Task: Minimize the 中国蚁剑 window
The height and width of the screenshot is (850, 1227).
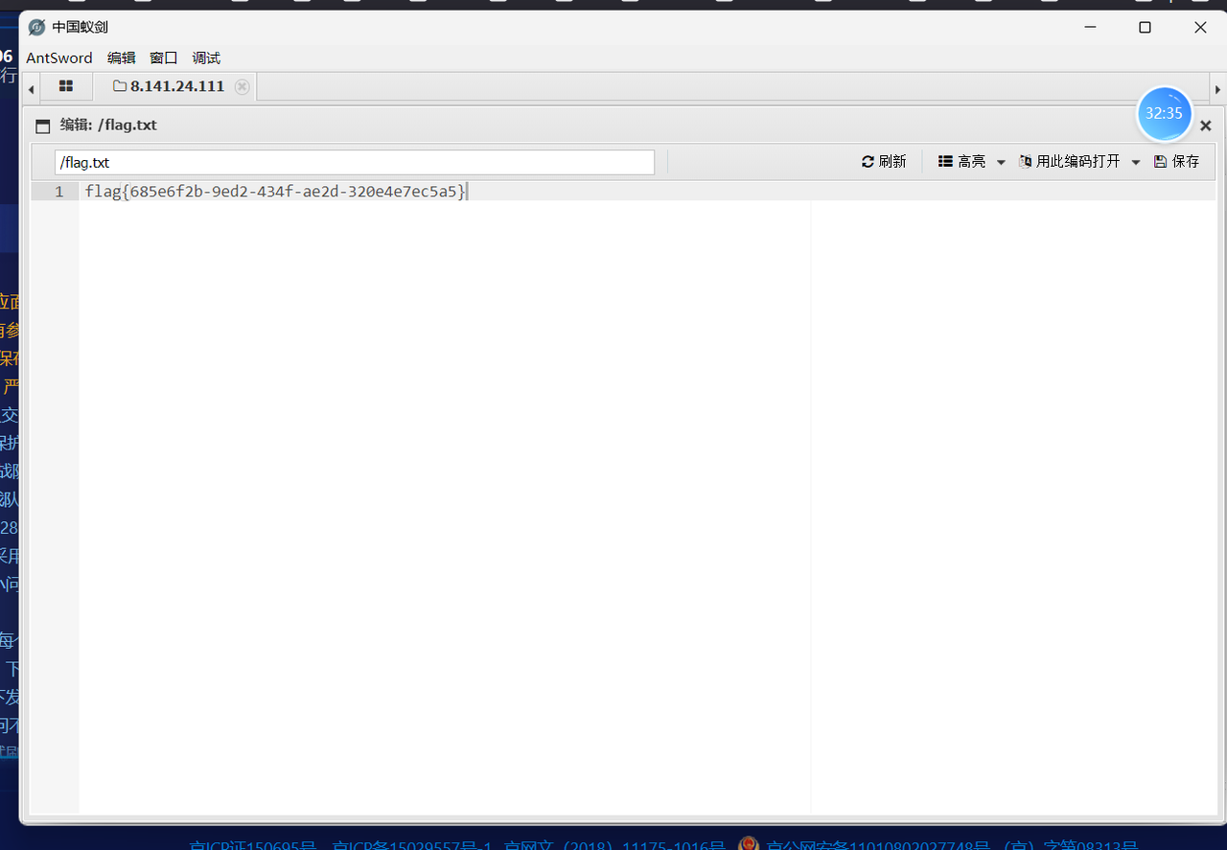Action: tap(1089, 27)
